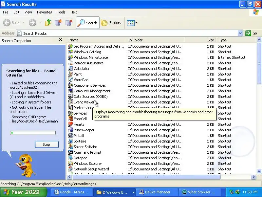Click the Rover search dog character
The height and width of the screenshot is (197, 262).
[x=25, y=165]
